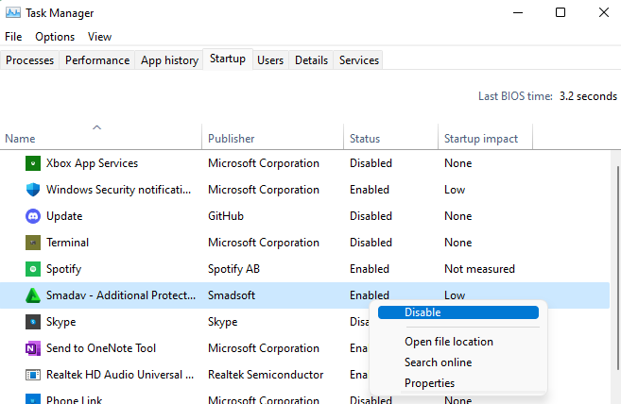
Task: Click the Spotify AB publisher cell
Action: tap(233, 269)
